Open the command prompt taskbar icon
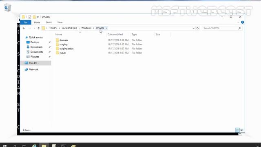This screenshot has width=261, height=147. click(x=64, y=146)
